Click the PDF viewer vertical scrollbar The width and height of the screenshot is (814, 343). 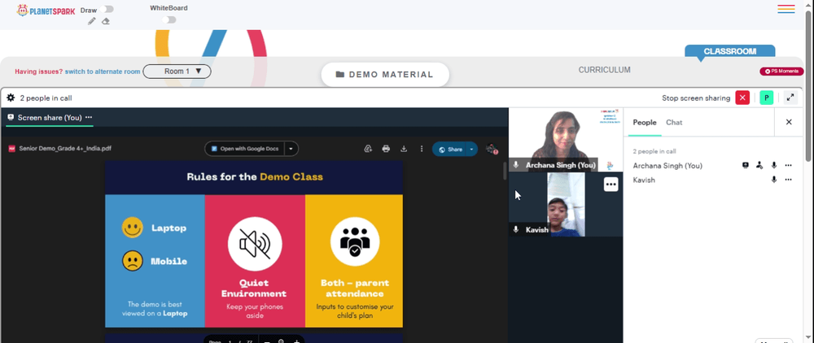click(x=505, y=171)
